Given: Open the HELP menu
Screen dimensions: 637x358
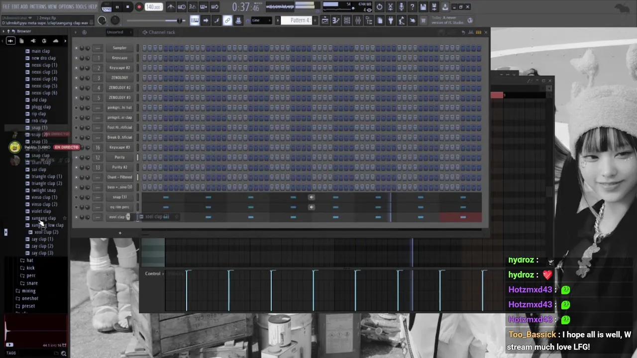Looking at the screenshot, I should (93, 6).
